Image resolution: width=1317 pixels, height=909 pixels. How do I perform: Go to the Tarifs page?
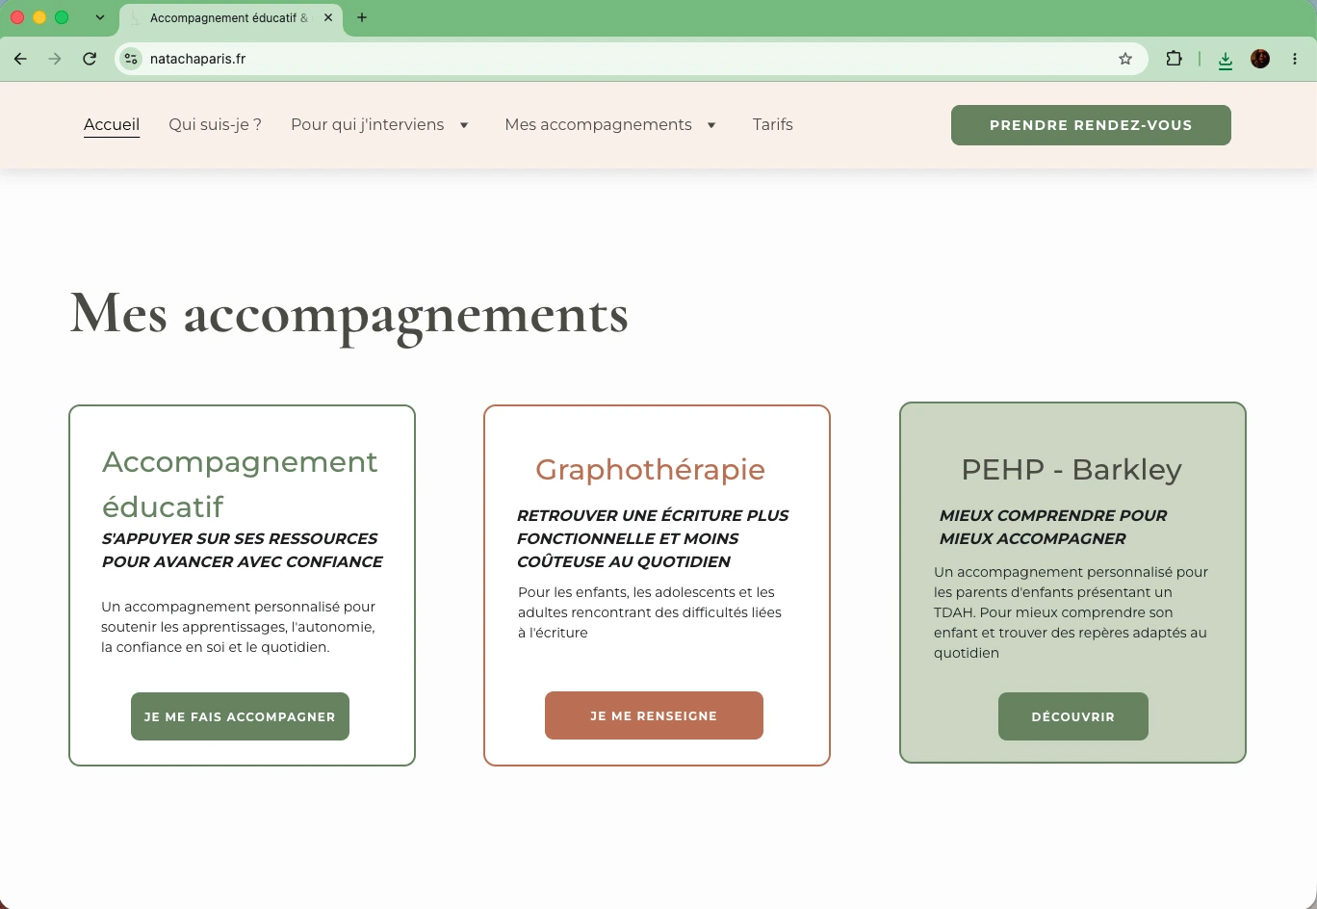point(773,124)
